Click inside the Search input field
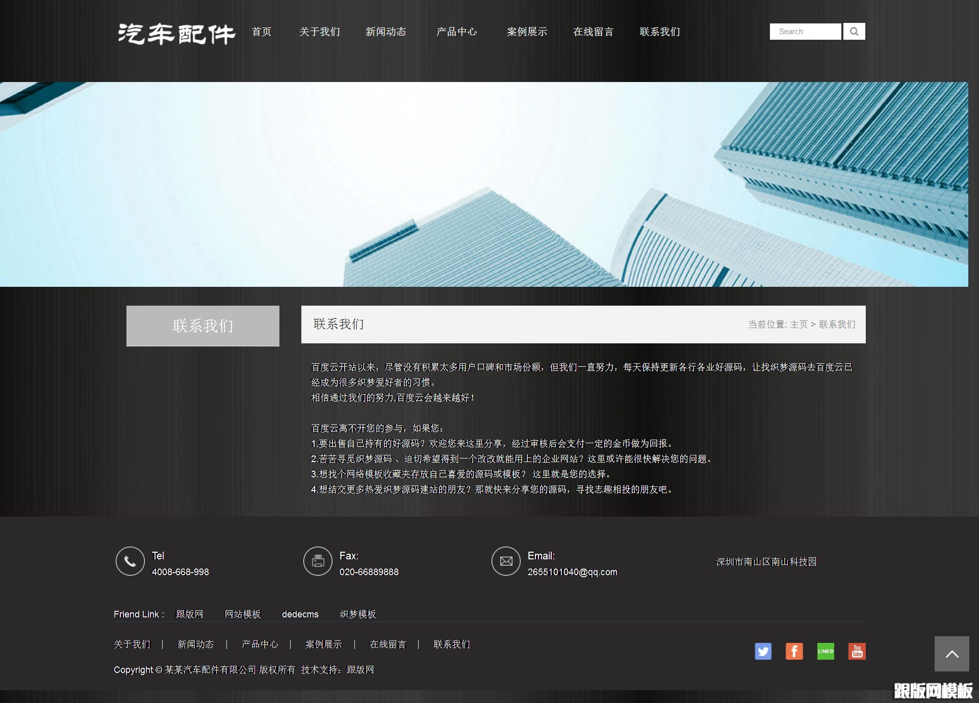 click(x=805, y=31)
